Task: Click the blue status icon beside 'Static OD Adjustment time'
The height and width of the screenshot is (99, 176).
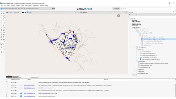Action: pos(21,94)
